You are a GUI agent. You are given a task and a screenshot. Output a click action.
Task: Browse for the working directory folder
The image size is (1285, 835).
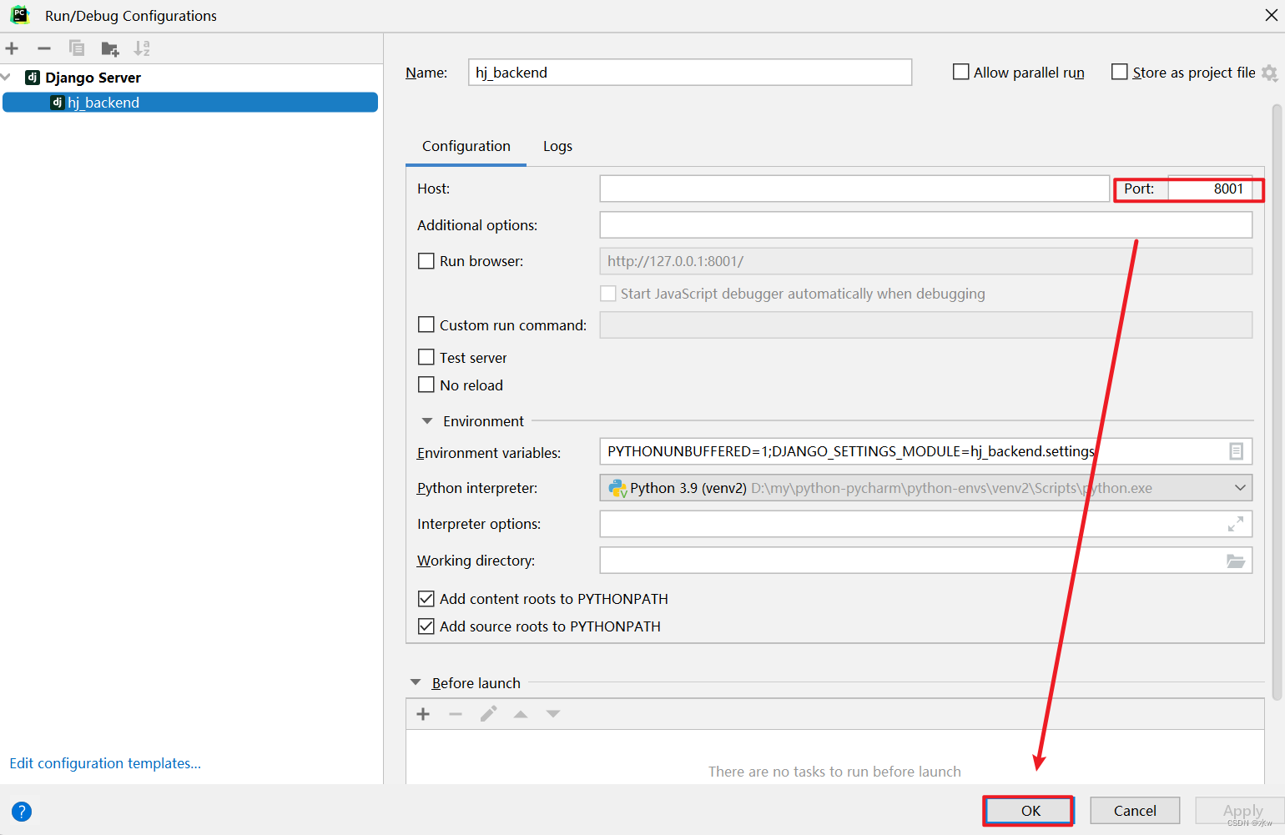point(1236,561)
